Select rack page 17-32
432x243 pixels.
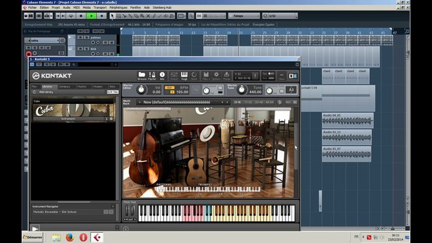click(248, 102)
